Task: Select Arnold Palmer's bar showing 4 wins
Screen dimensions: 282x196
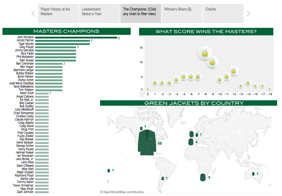Action: (x=62, y=41)
